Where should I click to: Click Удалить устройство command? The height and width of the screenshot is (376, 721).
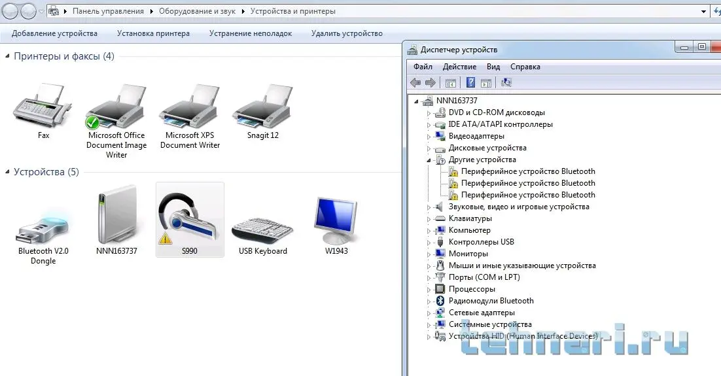pyautogui.click(x=347, y=33)
